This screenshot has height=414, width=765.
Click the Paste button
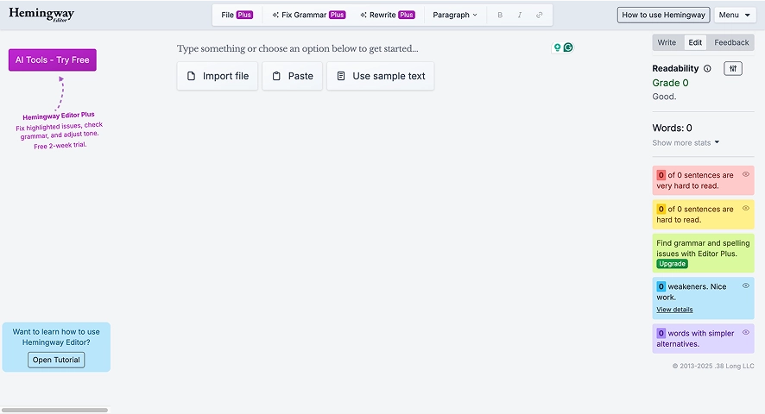[292, 76]
